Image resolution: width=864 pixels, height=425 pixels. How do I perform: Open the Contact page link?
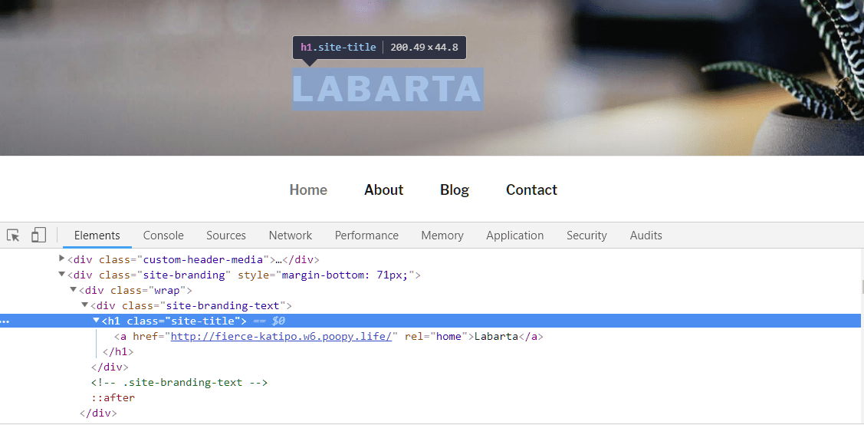coord(531,190)
